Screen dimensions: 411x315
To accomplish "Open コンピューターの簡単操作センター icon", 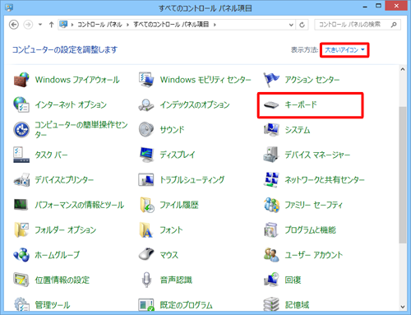I will tap(21, 130).
